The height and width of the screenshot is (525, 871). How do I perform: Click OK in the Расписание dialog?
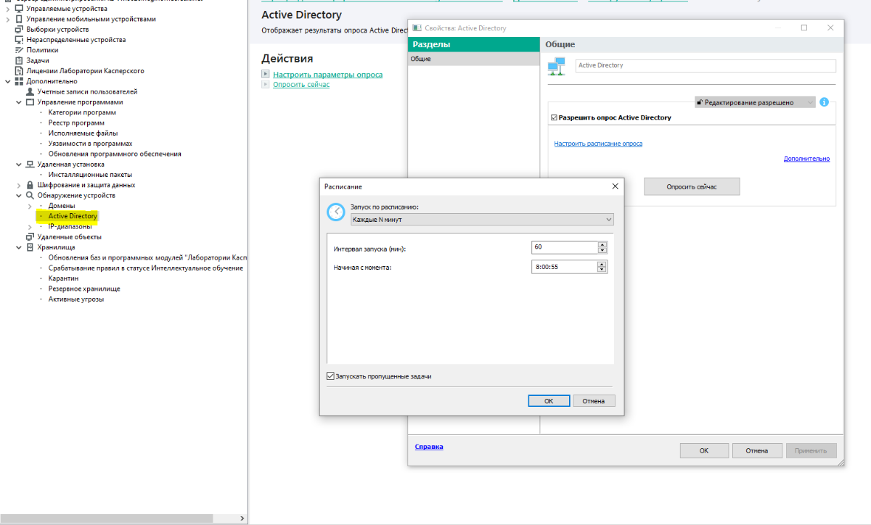click(x=549, y=401)
